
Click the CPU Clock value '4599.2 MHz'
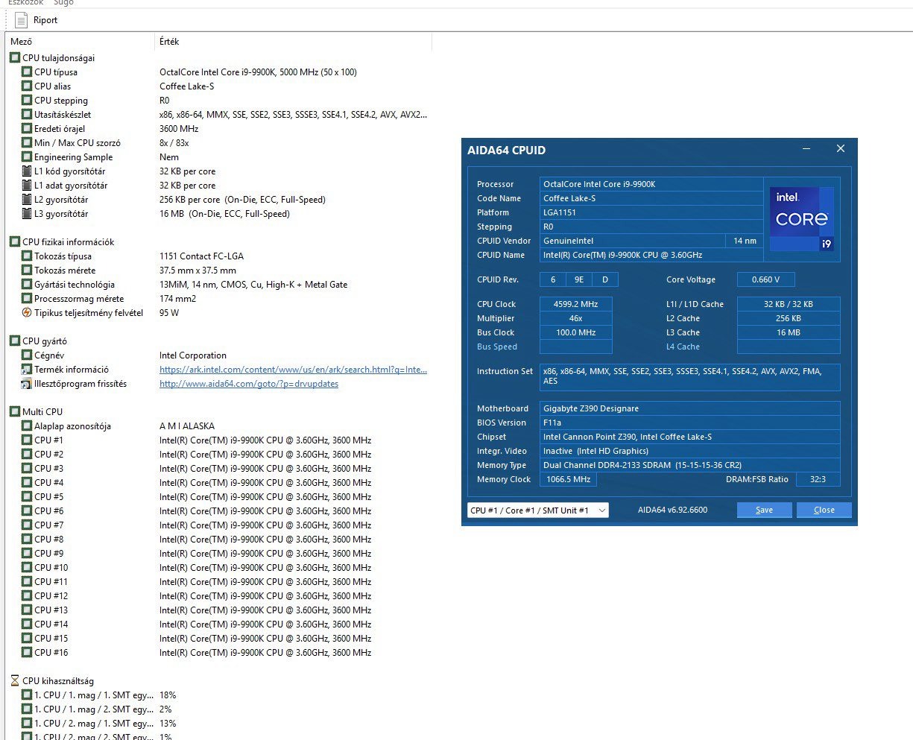[575, 304]
